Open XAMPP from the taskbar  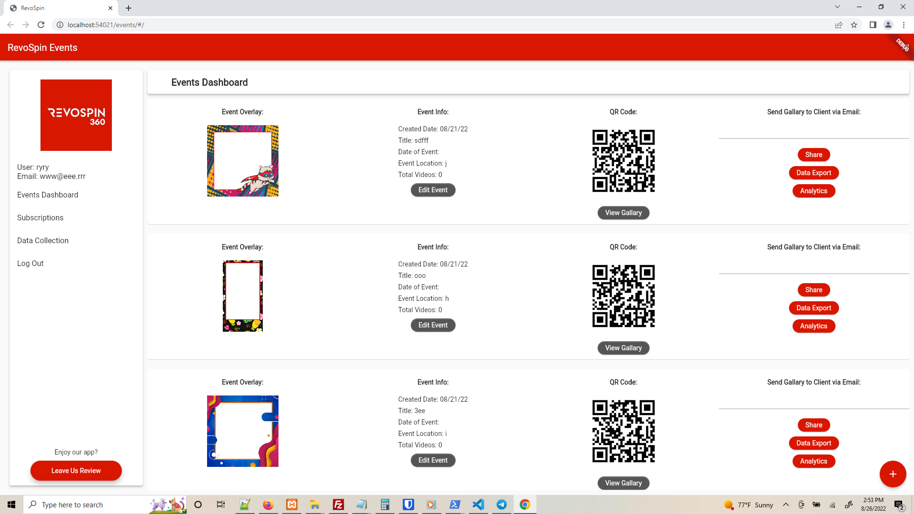(x=291, y=504)
